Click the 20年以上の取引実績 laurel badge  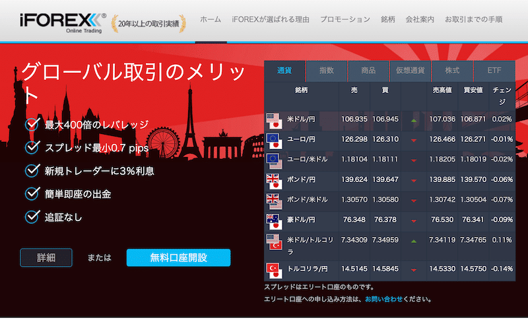click(x=148, y=24)
